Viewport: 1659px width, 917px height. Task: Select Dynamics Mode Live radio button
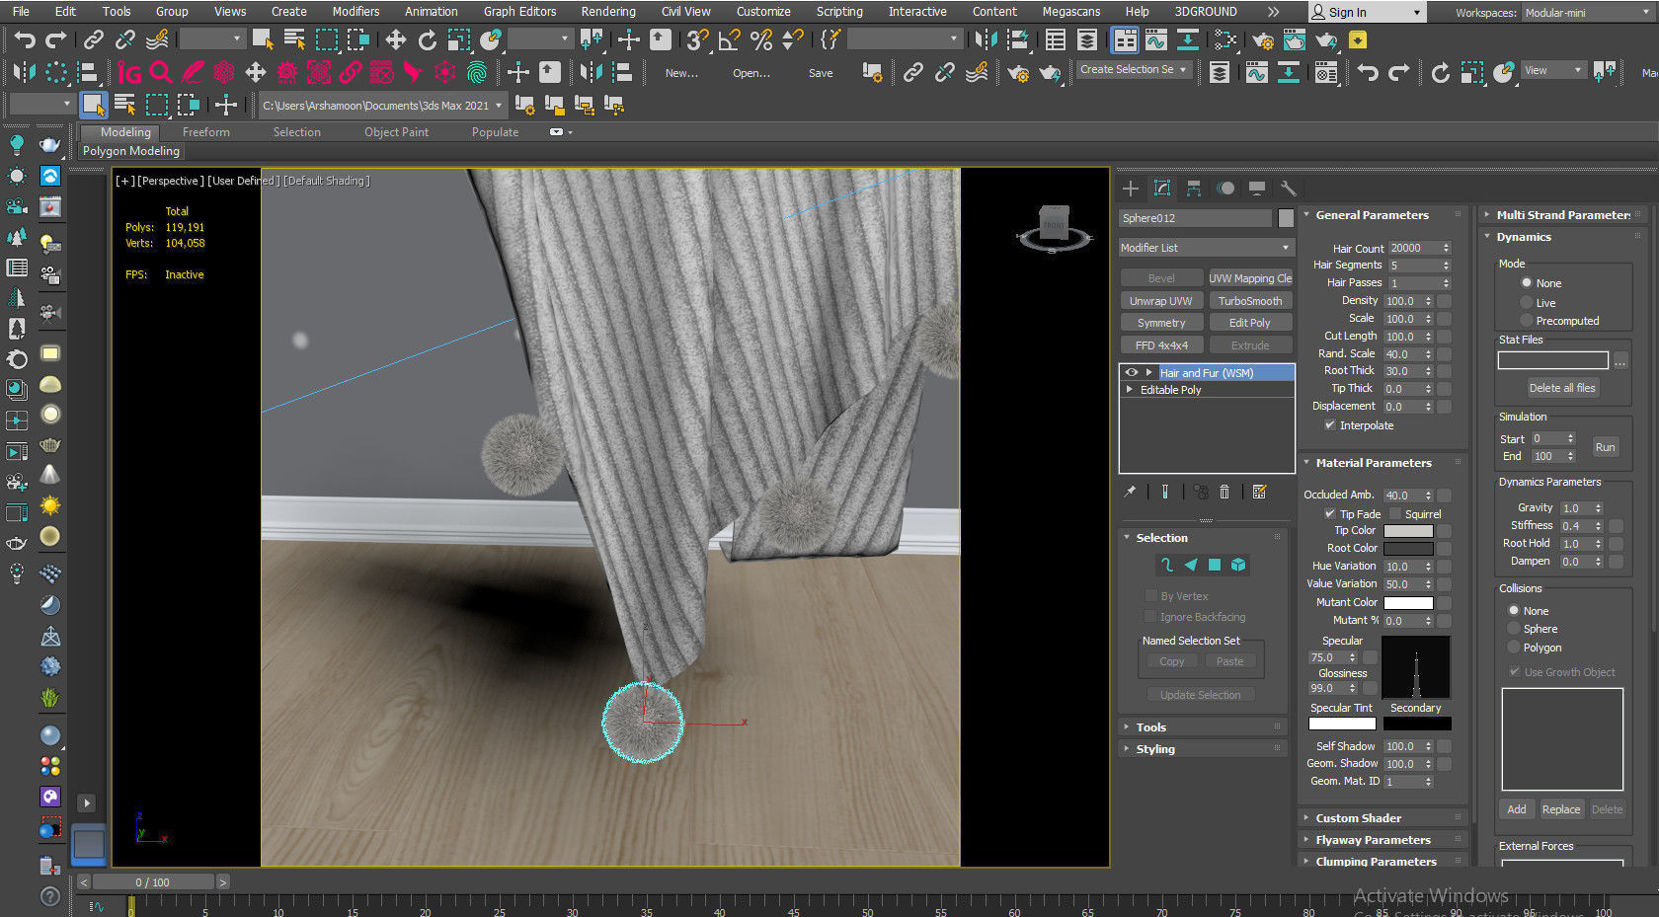click(1526, 303)
